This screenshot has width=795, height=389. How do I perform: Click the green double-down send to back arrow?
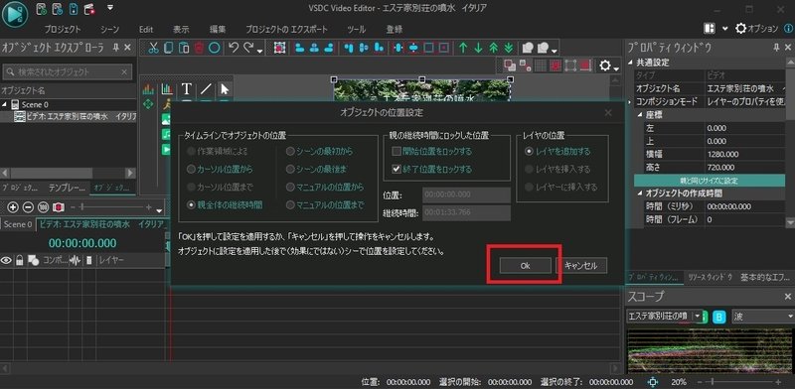pos(509,48)
